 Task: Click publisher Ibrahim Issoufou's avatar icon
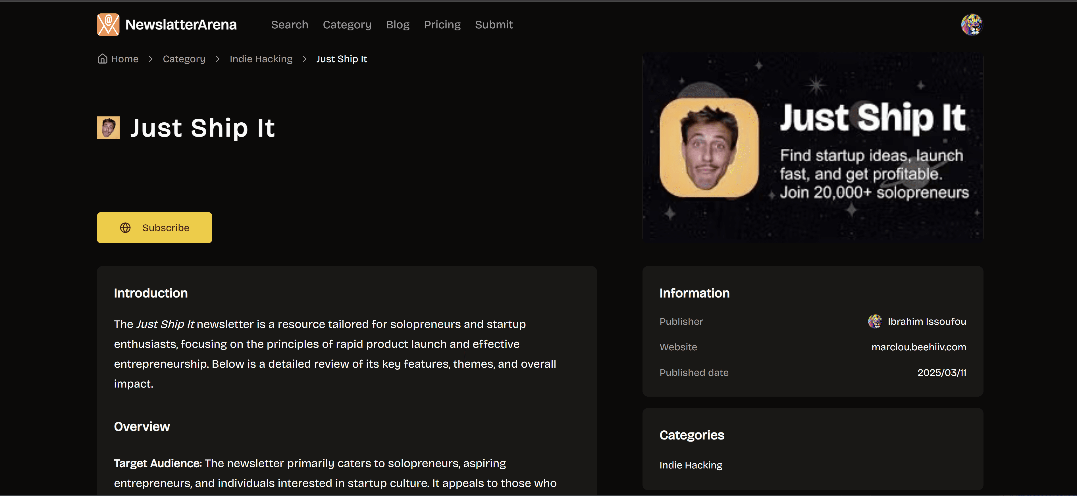click(874, 321)
